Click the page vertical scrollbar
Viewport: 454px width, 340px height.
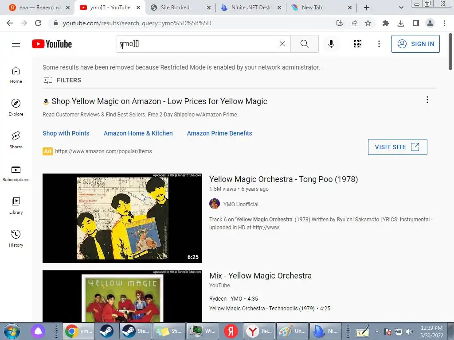click(450, 52)
